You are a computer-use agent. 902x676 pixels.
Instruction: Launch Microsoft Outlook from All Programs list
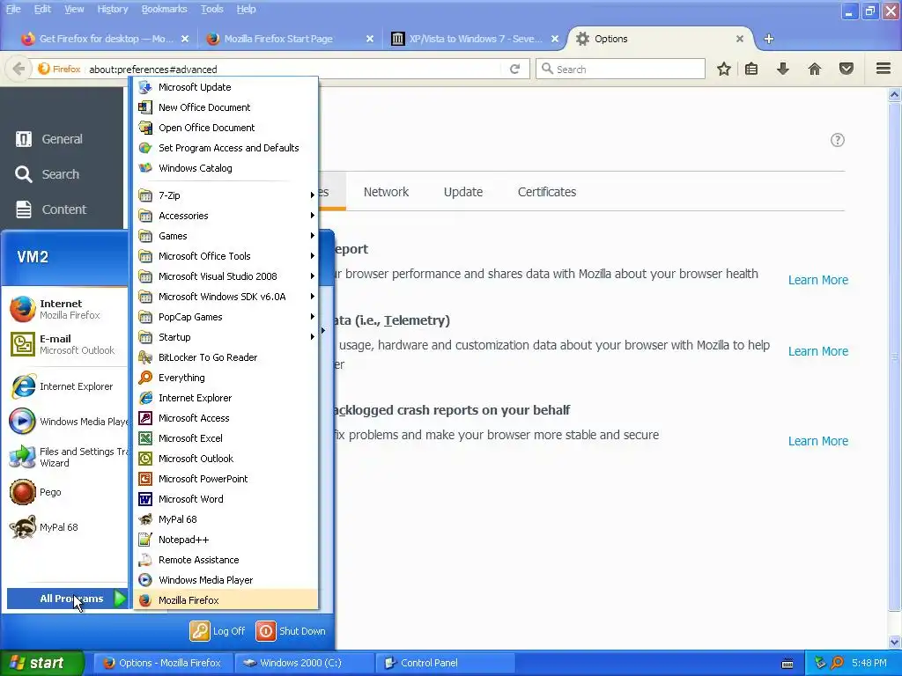point(225,458)
